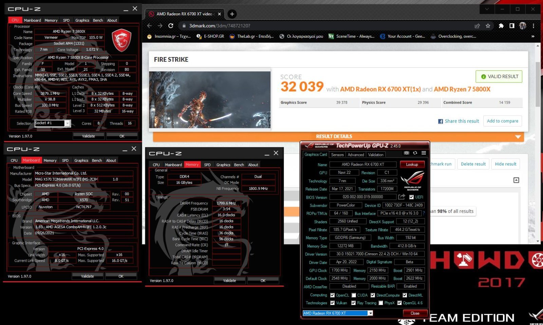Expand the RESULT DETAILS bar arrow
Screen dimensions: 543x325
[x=518, y=137]
